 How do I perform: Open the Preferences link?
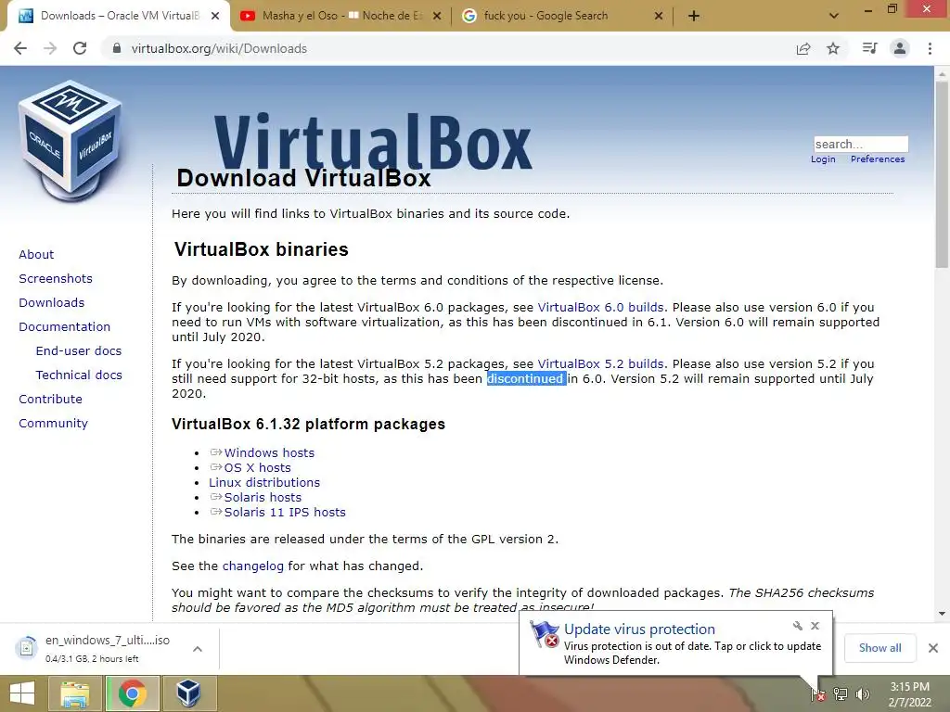[878, 159]
